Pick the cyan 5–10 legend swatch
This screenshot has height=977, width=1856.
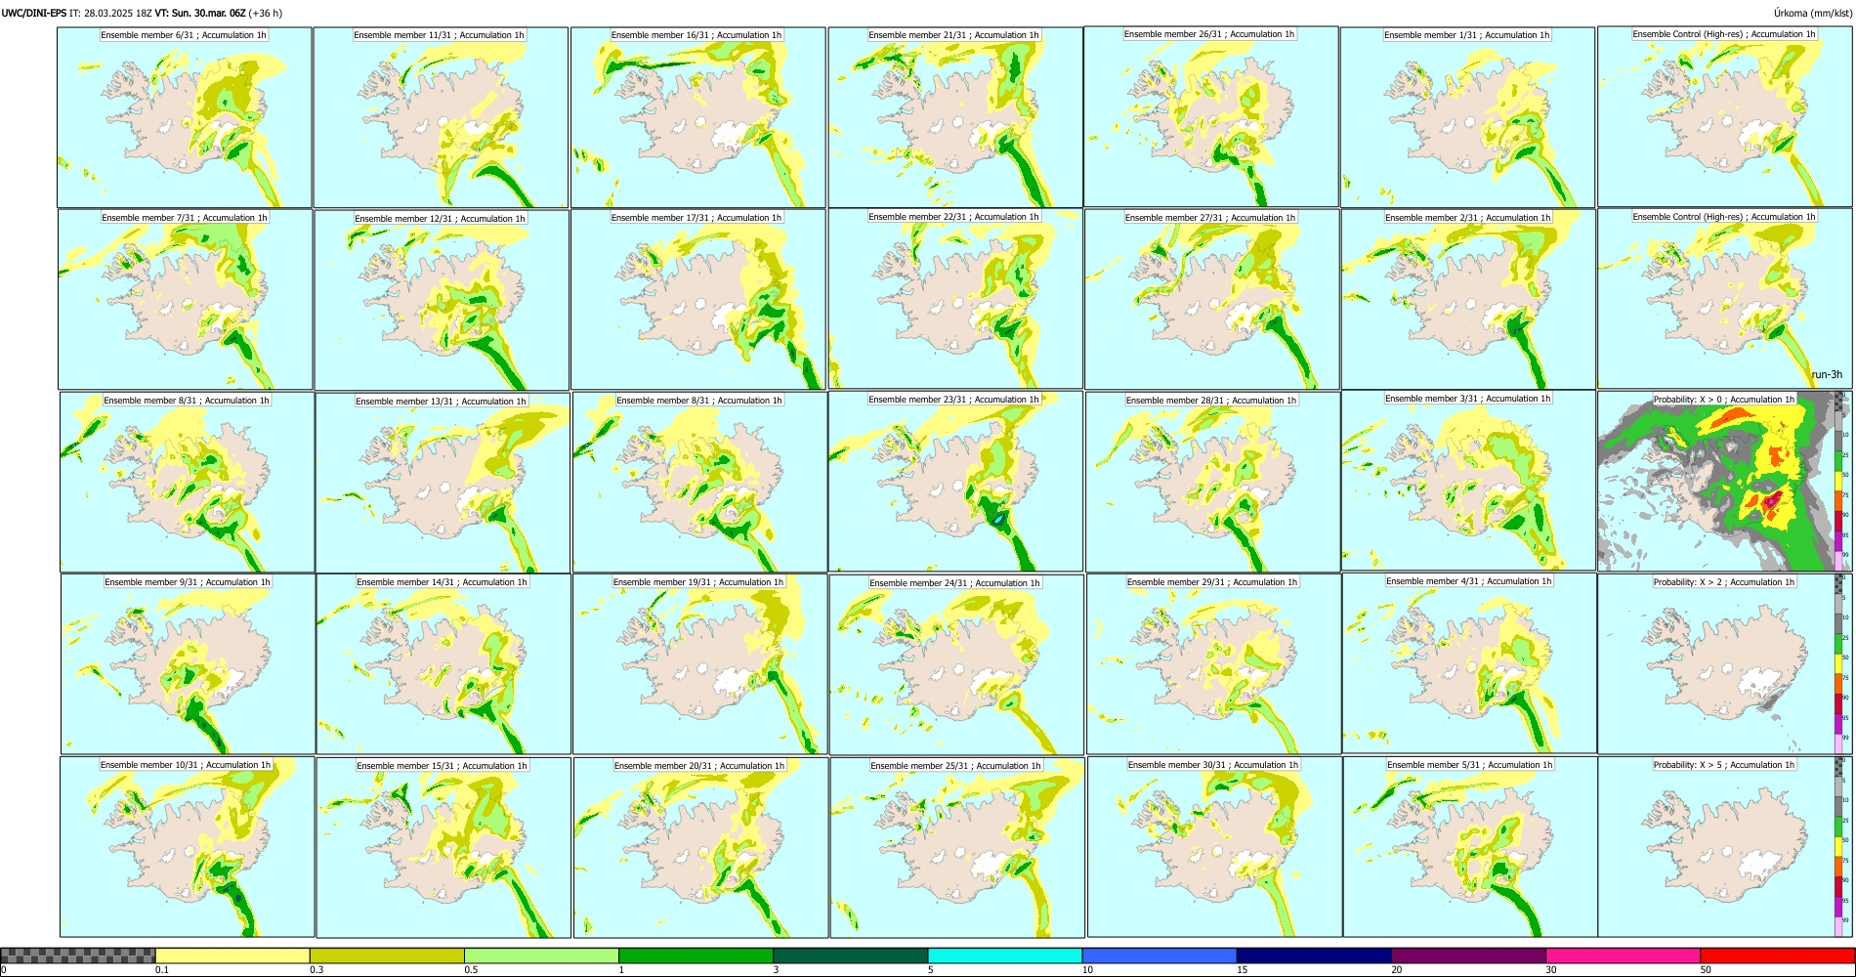click(1005, 956)
